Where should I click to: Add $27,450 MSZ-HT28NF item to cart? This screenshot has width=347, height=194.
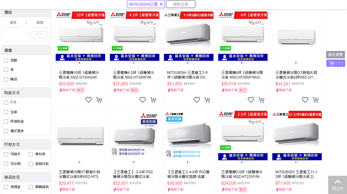[x=153, y=100]
